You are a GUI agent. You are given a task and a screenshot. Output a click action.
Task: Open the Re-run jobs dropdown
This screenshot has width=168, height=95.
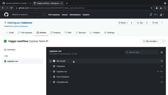pyautogui.click(x=151, y=41)
